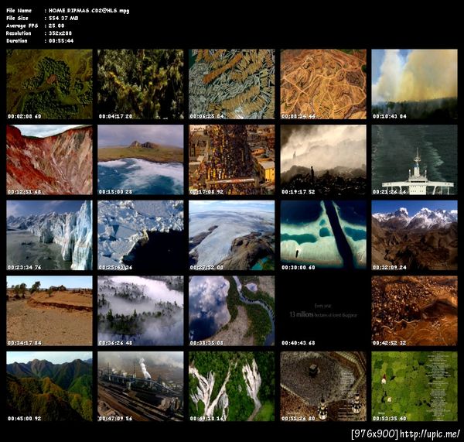464x442 pixels.
Task: Click the thumbnail timestamped 00:02:08.60
Action: tap(49, 84)
